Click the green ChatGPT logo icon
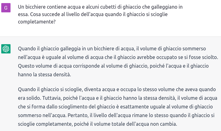 (x=6, y=49)
